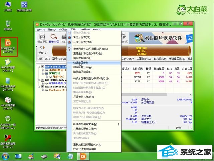214x161 pixels.
Task: Click 保存更改 toolbar icon
Action: pyautogui.click(x=42, y=38)
